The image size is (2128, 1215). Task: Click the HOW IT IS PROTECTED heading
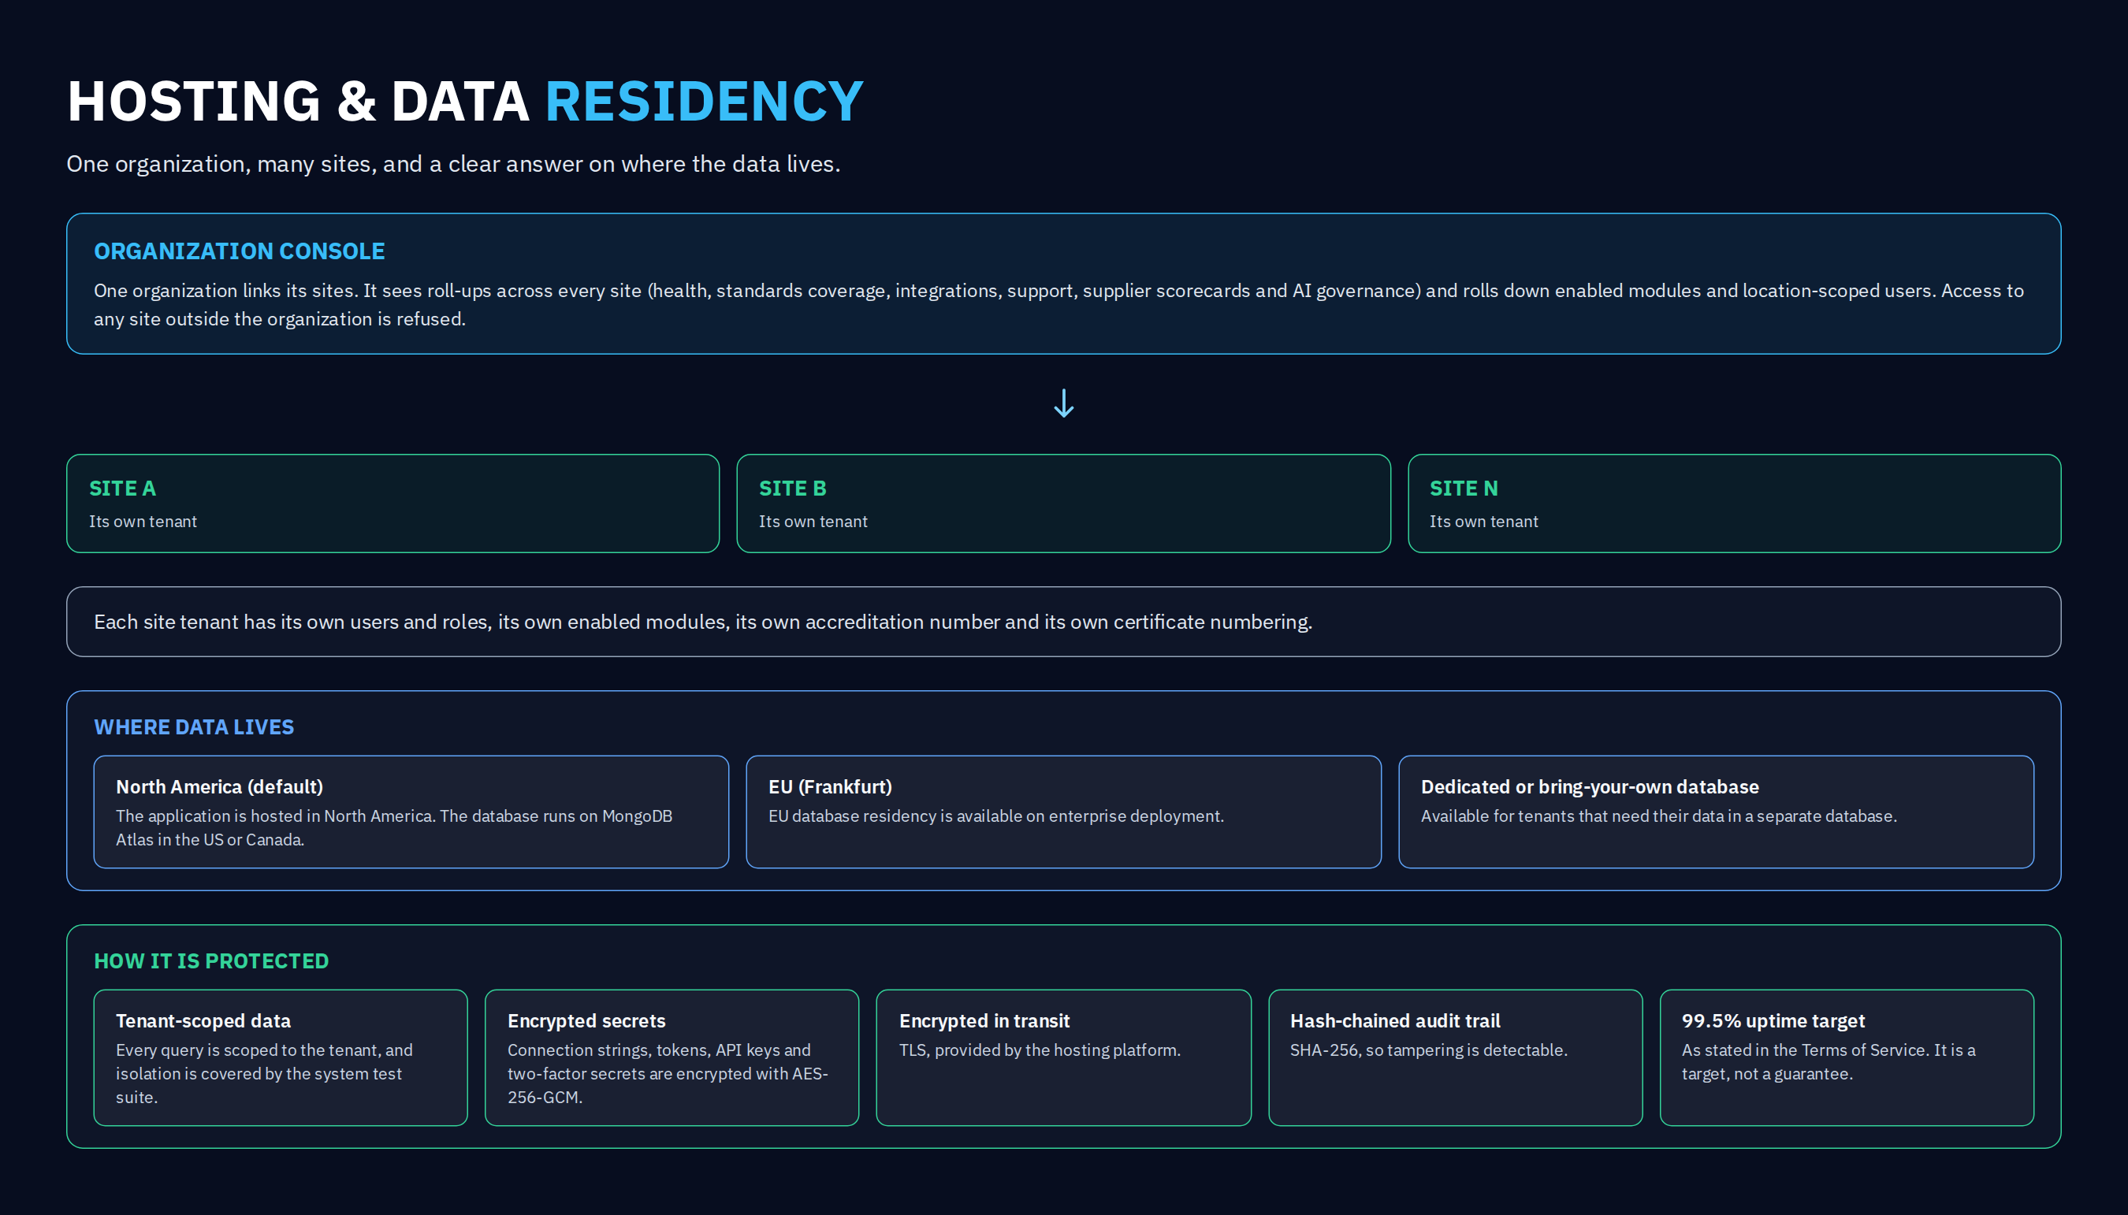[x=211, y=960]
